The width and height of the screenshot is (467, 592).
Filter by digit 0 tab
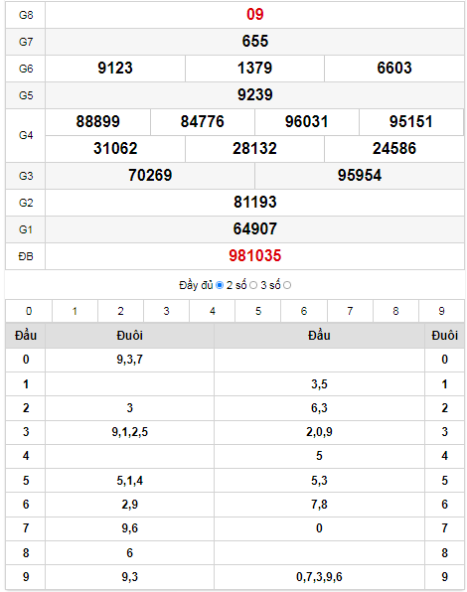pyautogui.click(x=29, y=311)
